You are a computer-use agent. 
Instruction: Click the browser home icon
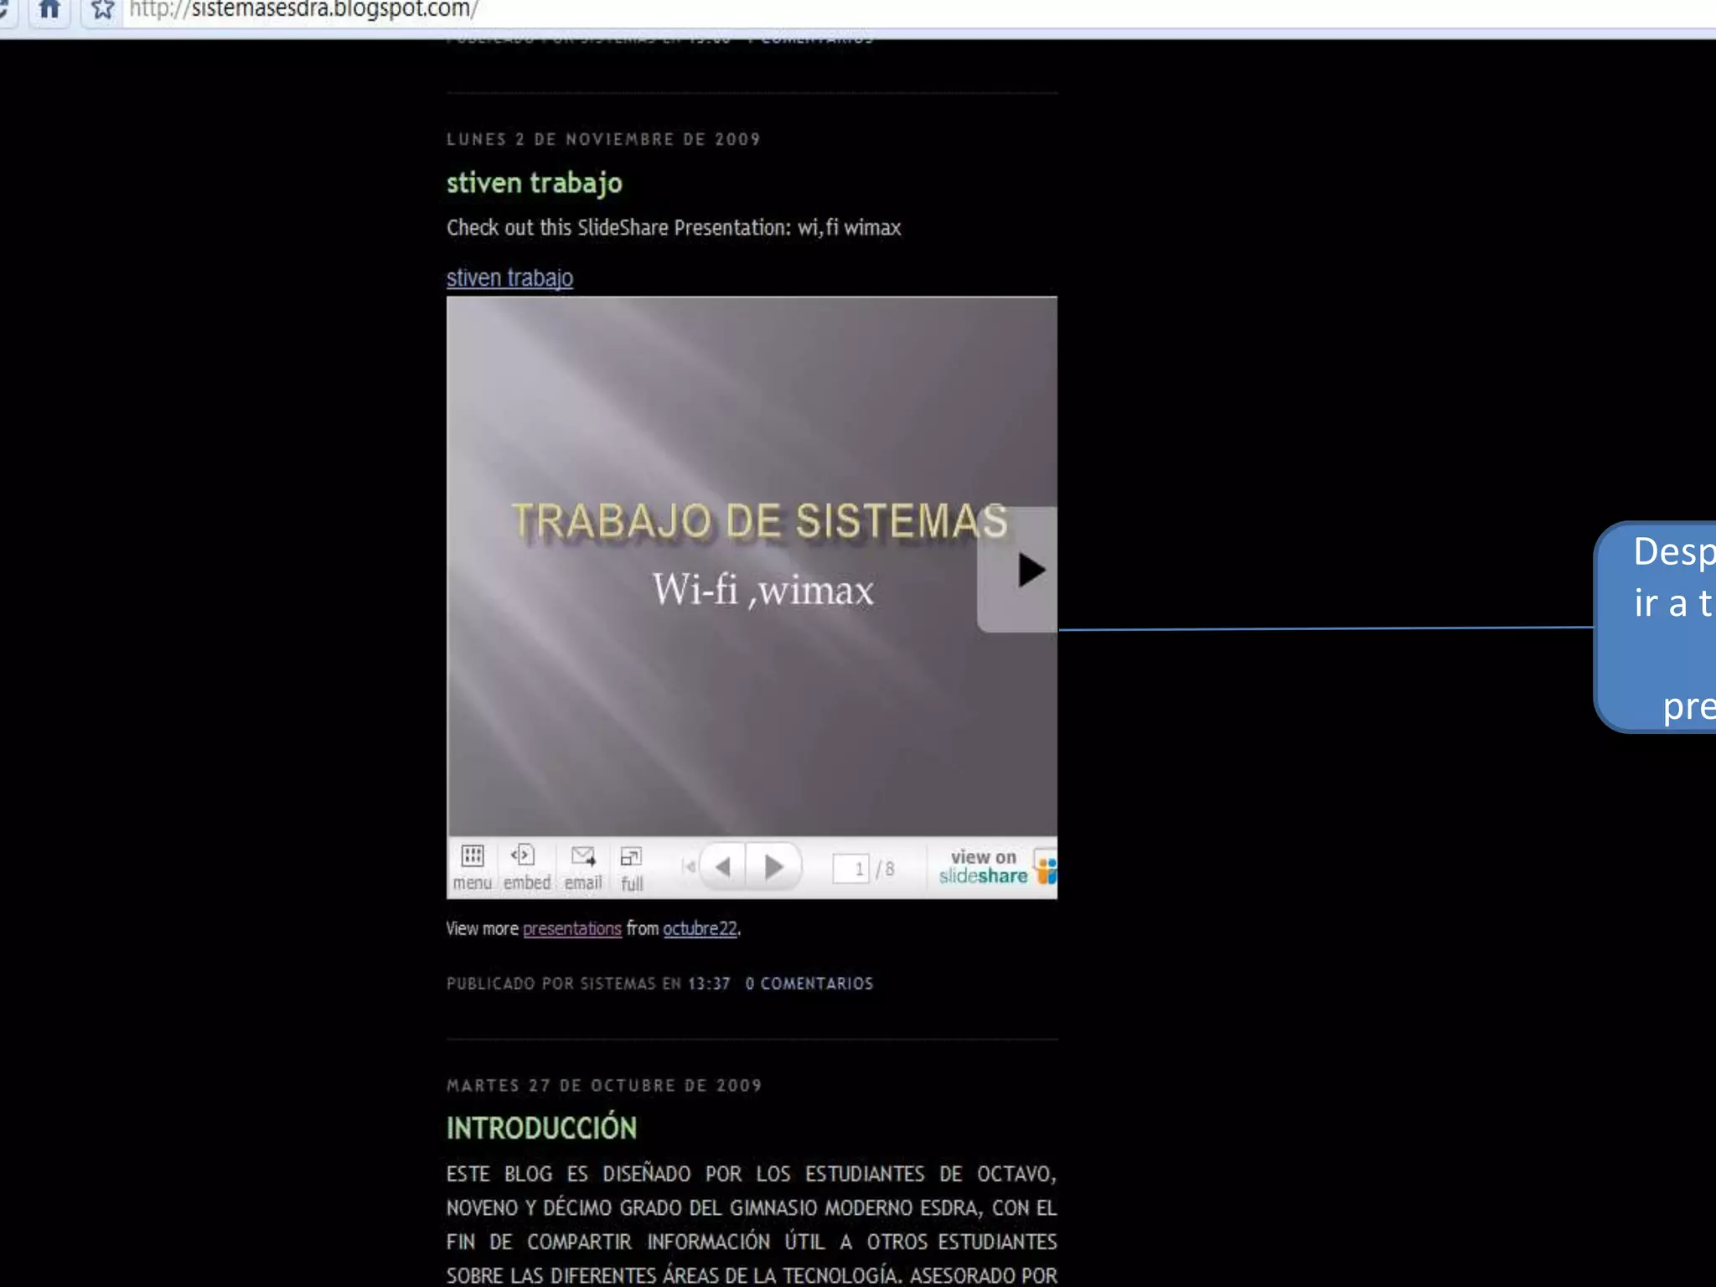49,10
